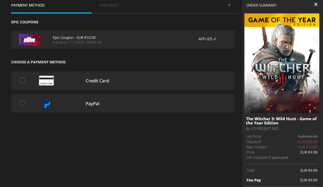The width and height of the screenshot is (323, 187).
Task: Choose the Credit Card label
Action: click(97, 81)
